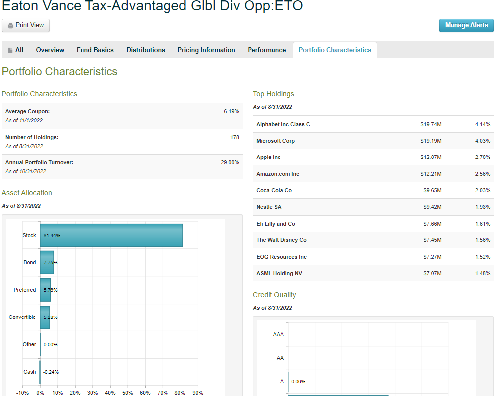The image size is (500, 396).
Task: Open the Performance tab
Action: click(x=267, y=50)
